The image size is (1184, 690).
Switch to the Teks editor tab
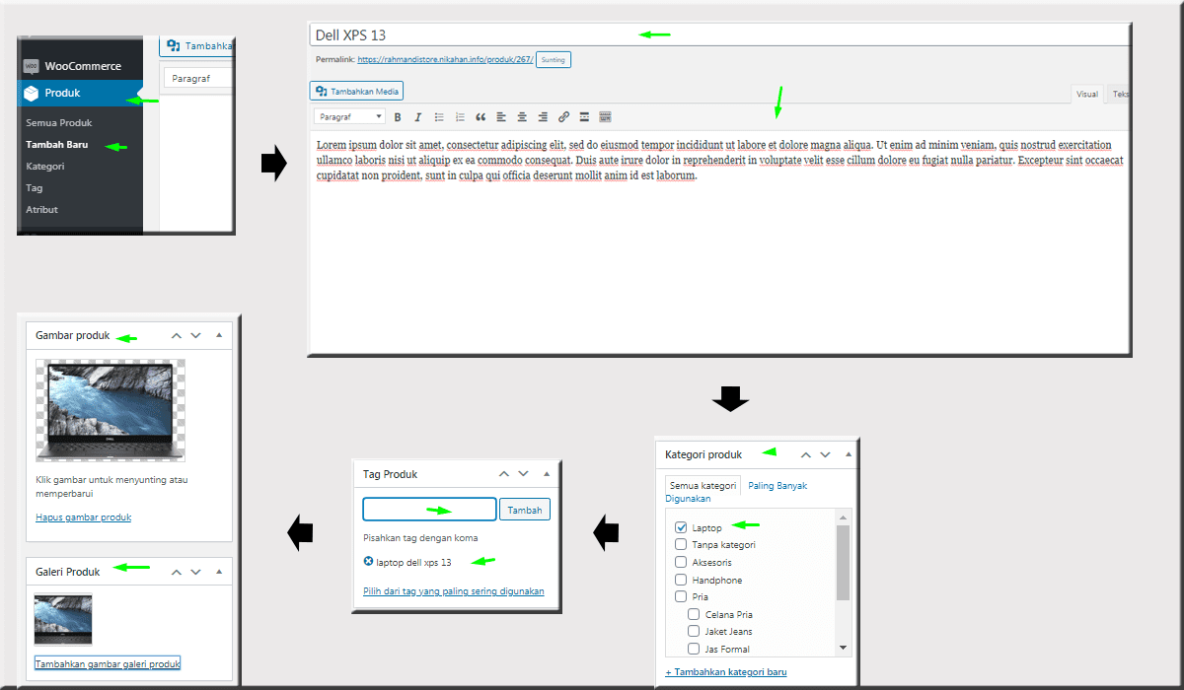(x=1120, y=94)
